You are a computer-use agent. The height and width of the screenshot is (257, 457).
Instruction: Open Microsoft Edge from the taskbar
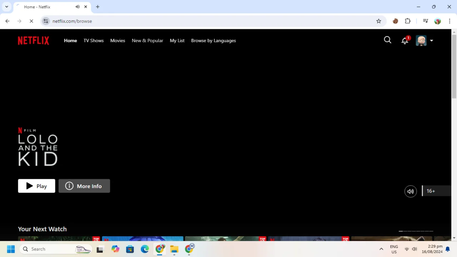click(x=145, y=249)
